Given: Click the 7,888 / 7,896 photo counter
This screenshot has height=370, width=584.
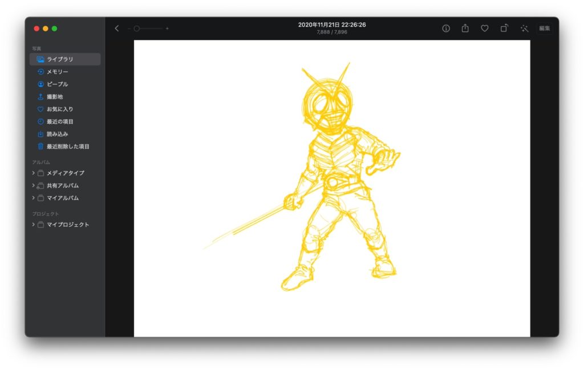Looking at the screenshot, I should click(x=332, y=32).
